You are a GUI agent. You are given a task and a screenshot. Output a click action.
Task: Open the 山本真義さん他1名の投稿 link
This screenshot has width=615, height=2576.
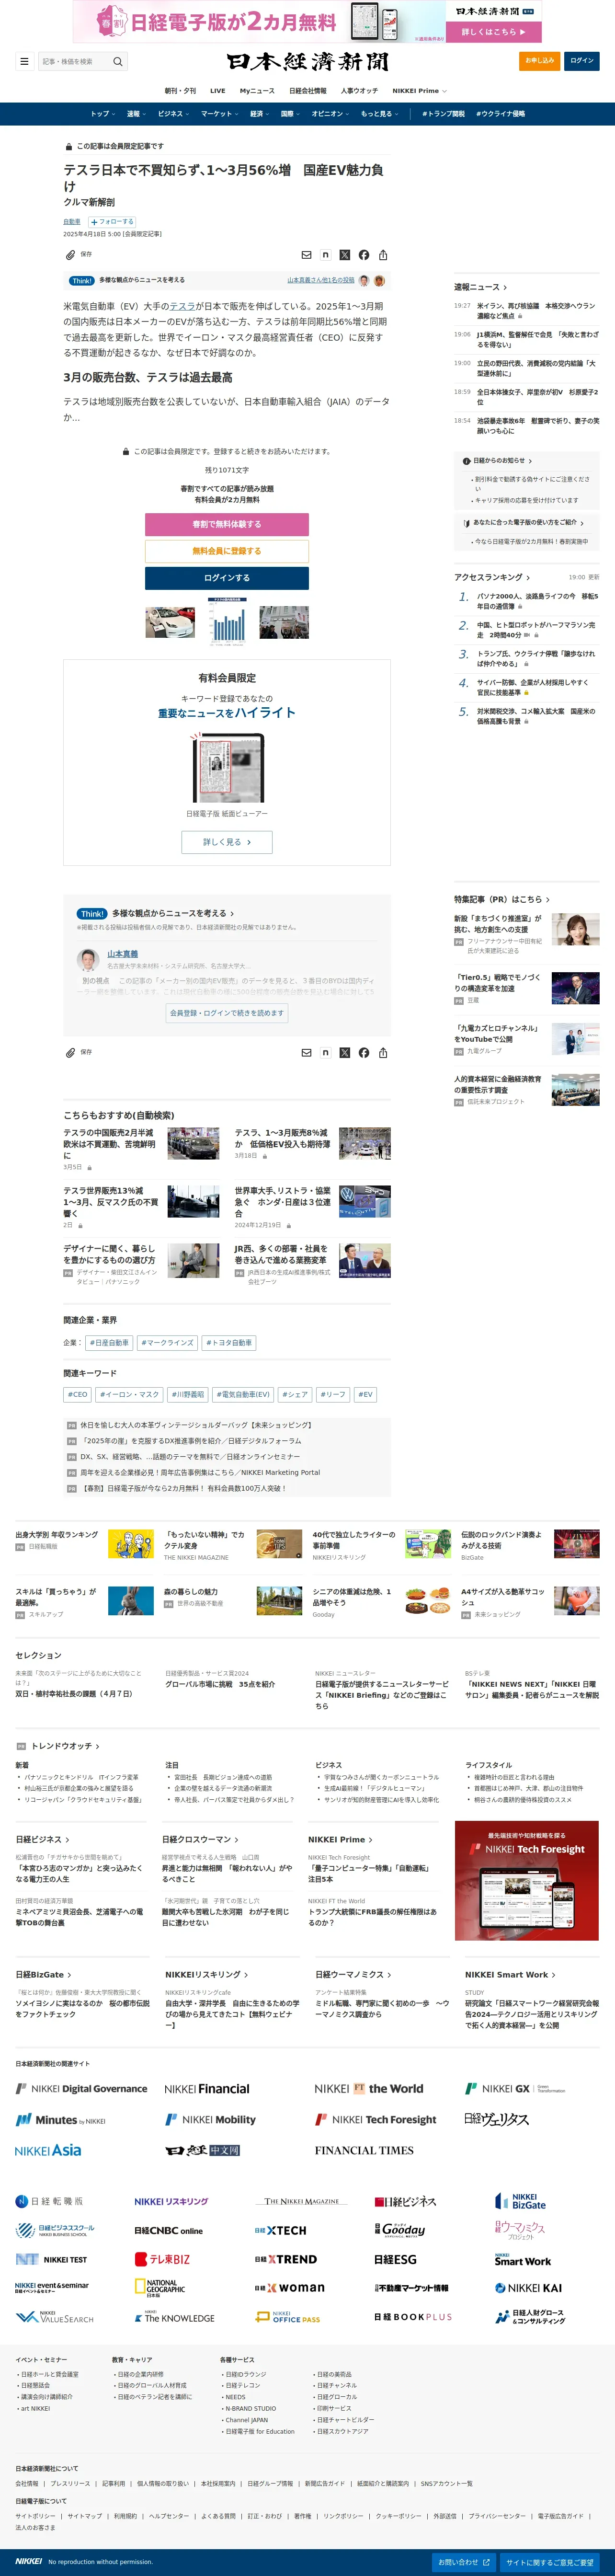[321, 280]
